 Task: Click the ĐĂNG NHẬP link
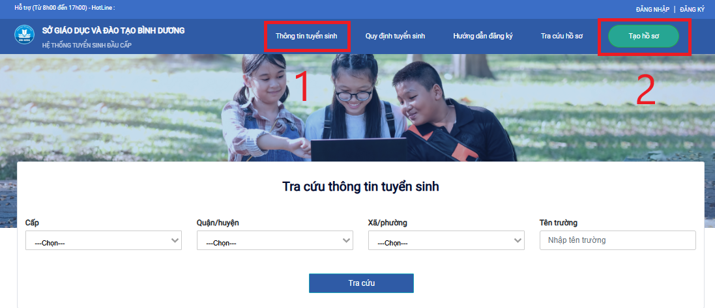tap(652, 9)
